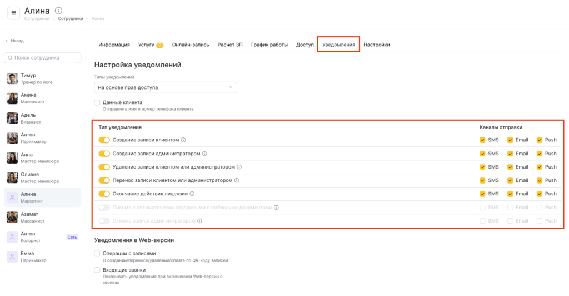Enable the Данные клиента checkbox
The height and width of the screenshot is (296, 569).
point(97,102)
